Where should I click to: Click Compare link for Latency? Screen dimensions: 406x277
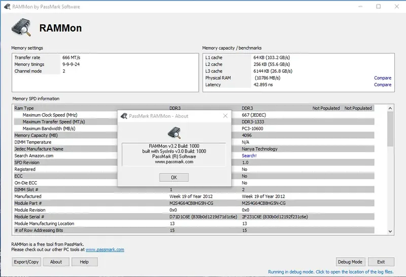(383, 85)
